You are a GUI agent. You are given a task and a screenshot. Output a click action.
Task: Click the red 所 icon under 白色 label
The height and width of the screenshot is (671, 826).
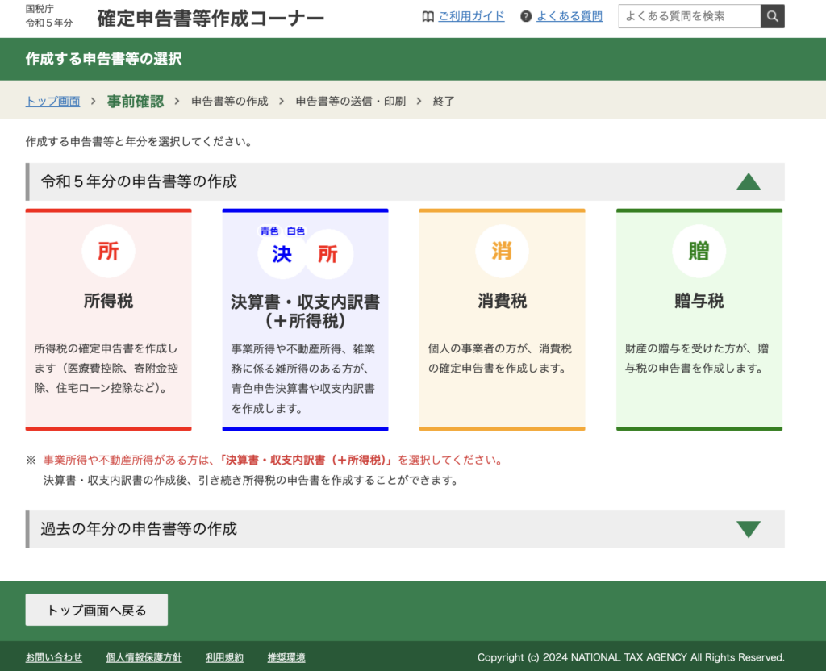pyautogui.click(x=327, y=254)
